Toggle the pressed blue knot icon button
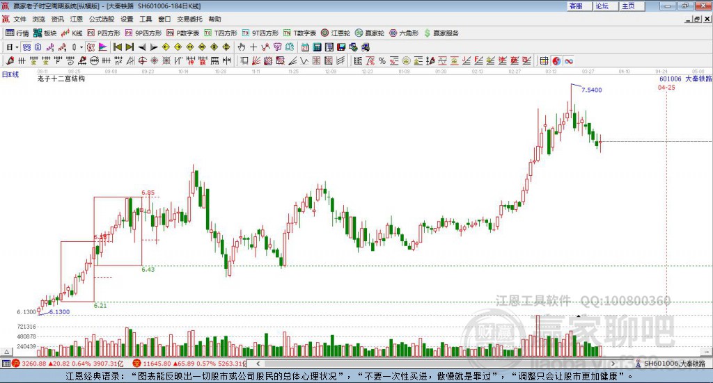Screen dimensions: 713x383 pyautogui.click(x=26, y=47)
